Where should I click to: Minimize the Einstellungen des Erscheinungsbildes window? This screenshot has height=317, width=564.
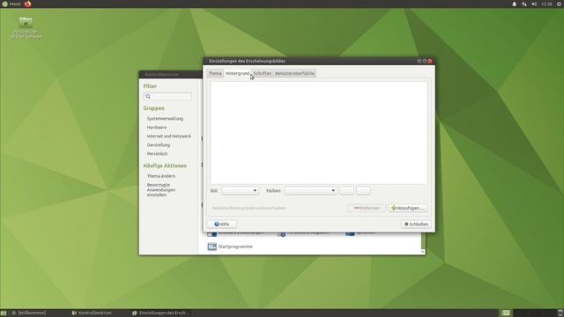click(x=419, y=61)
